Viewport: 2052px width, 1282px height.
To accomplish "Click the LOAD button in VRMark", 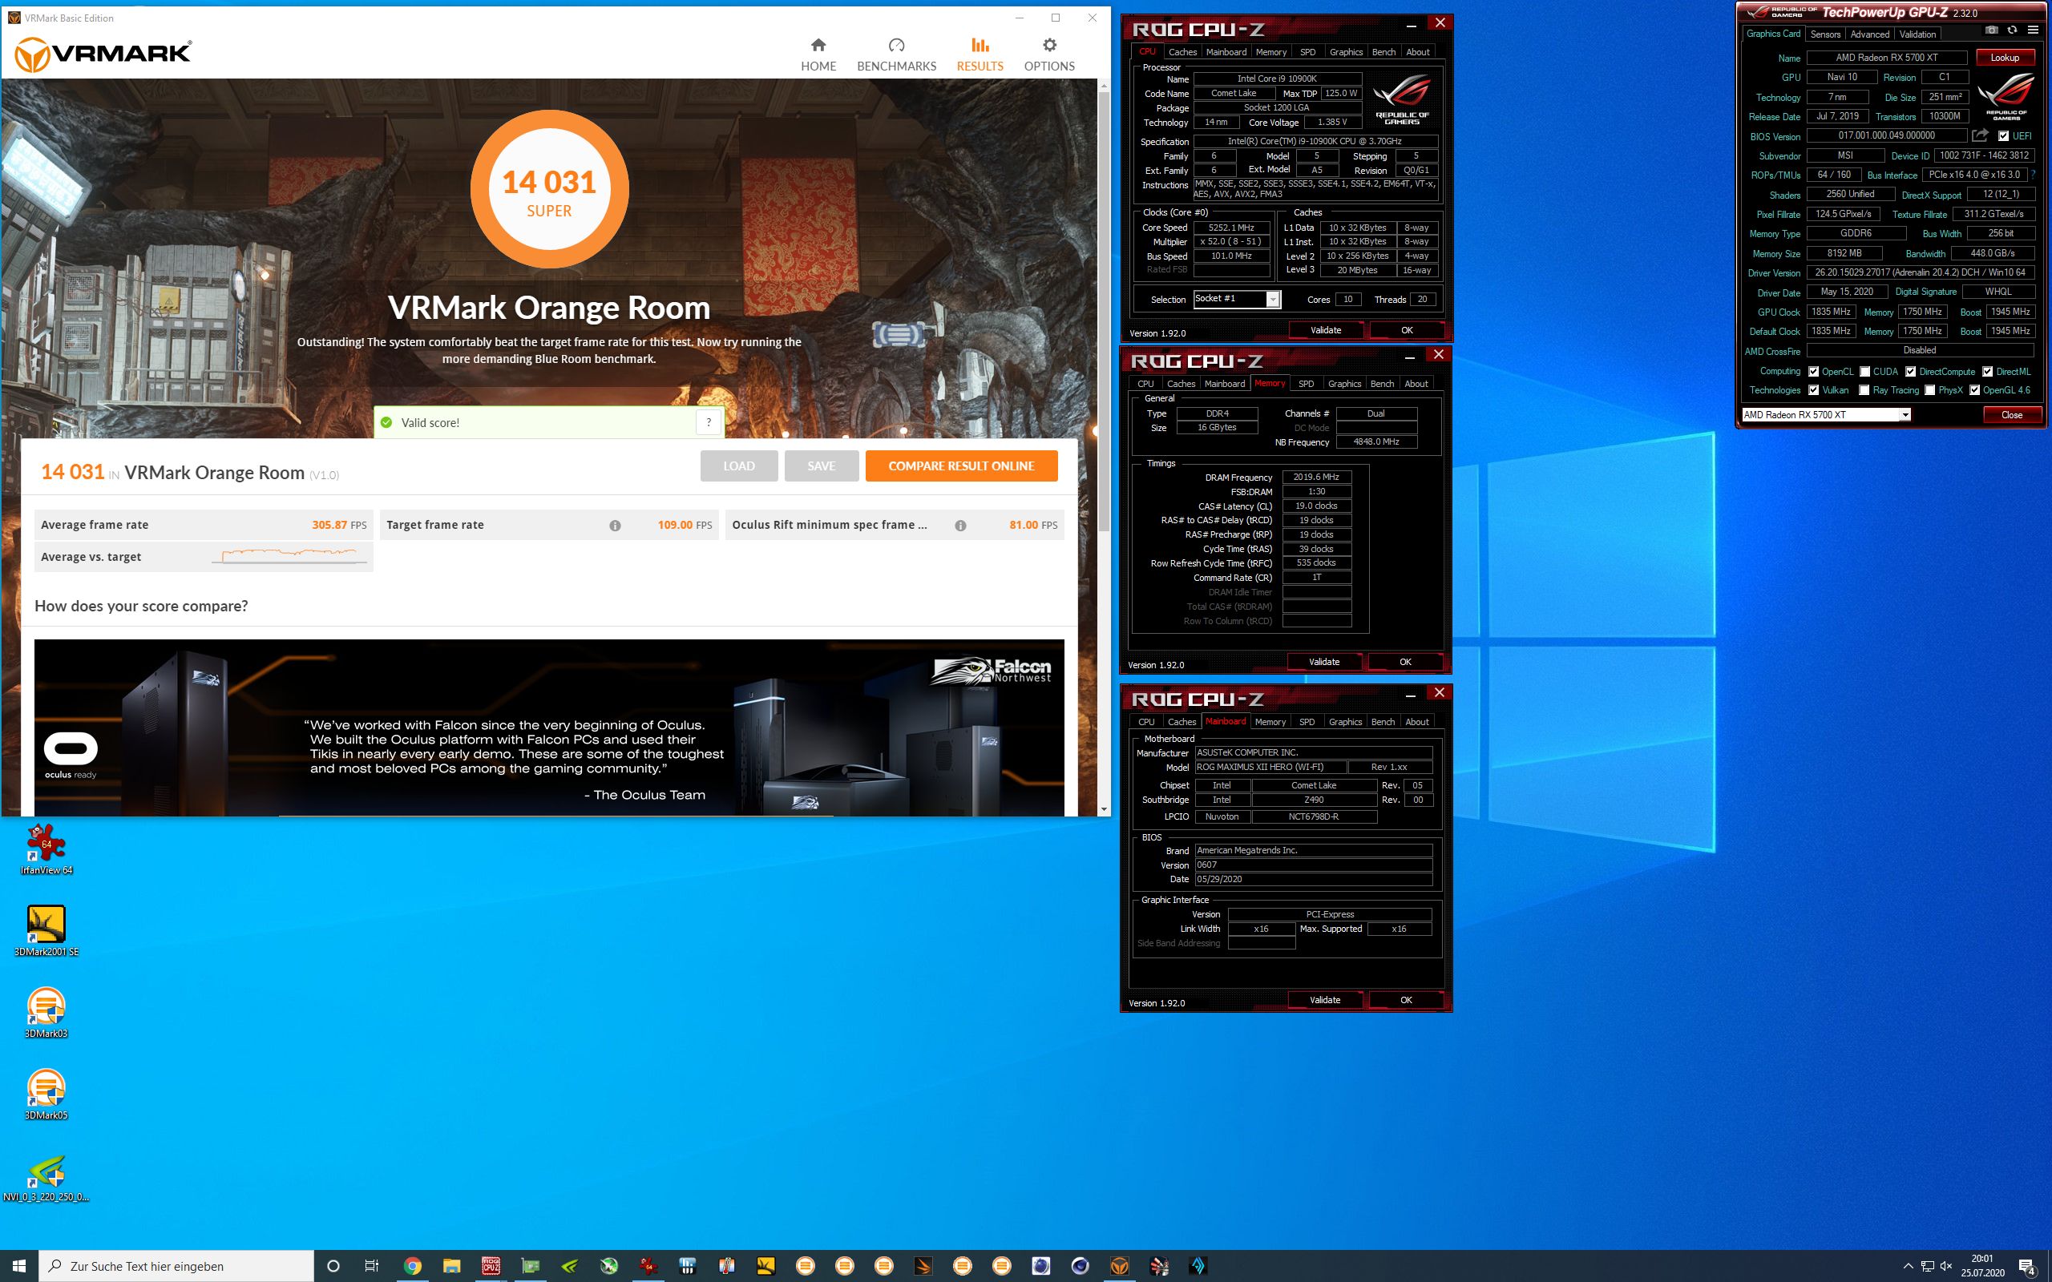I will [738, 466].
